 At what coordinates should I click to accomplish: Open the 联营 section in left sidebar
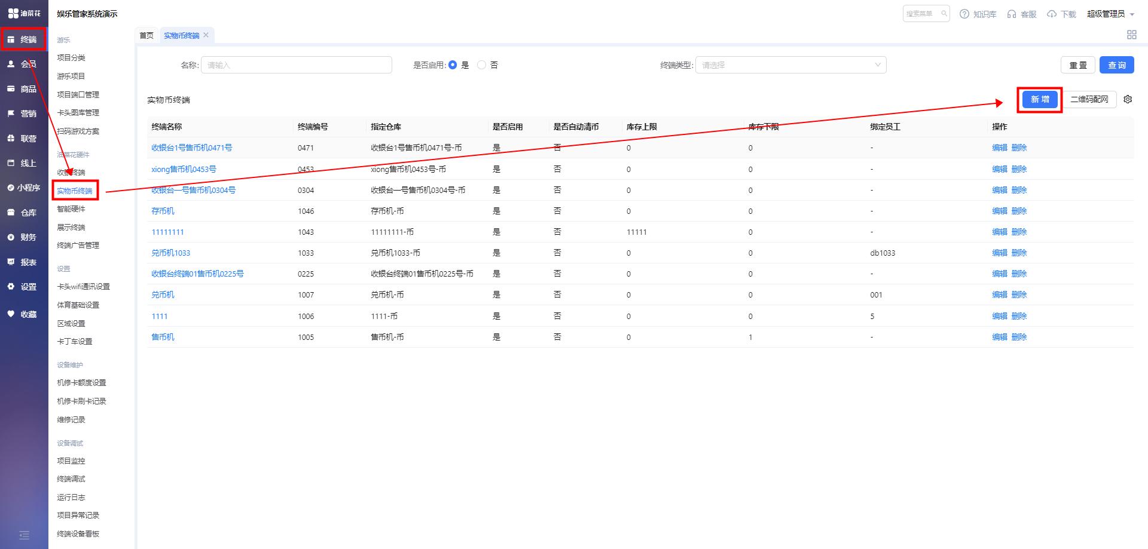click(x=23, y=139)
